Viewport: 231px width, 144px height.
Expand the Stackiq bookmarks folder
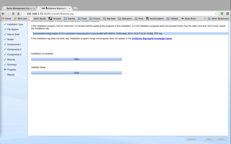69,18
